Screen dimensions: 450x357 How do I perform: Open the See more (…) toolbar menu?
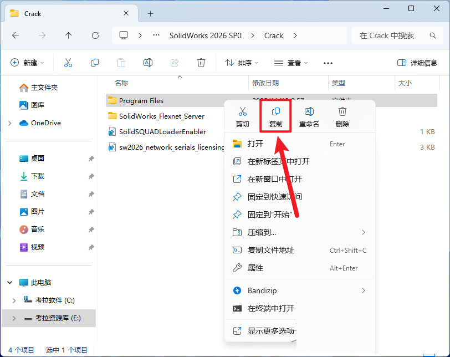(328, 63)
